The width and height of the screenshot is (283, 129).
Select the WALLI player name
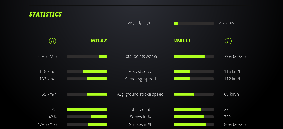pos(182,41)
